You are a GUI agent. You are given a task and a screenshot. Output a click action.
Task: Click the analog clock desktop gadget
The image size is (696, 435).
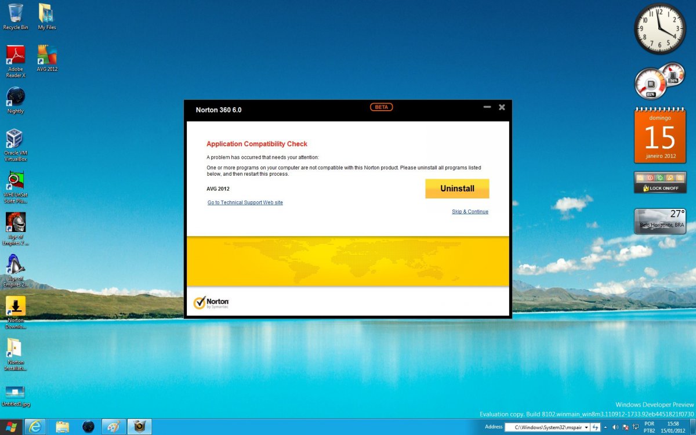pyautogui.click(x=660, y=29)
